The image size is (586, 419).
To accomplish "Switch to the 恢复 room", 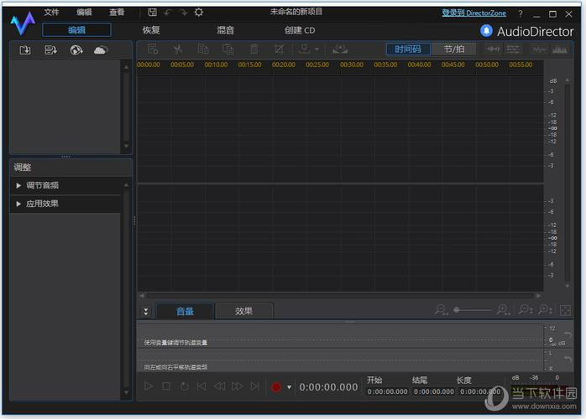I will [151, 30].
